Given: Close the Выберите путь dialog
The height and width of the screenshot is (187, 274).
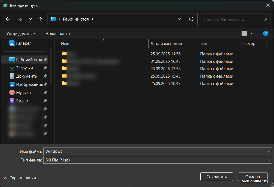Looking at the screenshot, I should (x=268, y=5).
